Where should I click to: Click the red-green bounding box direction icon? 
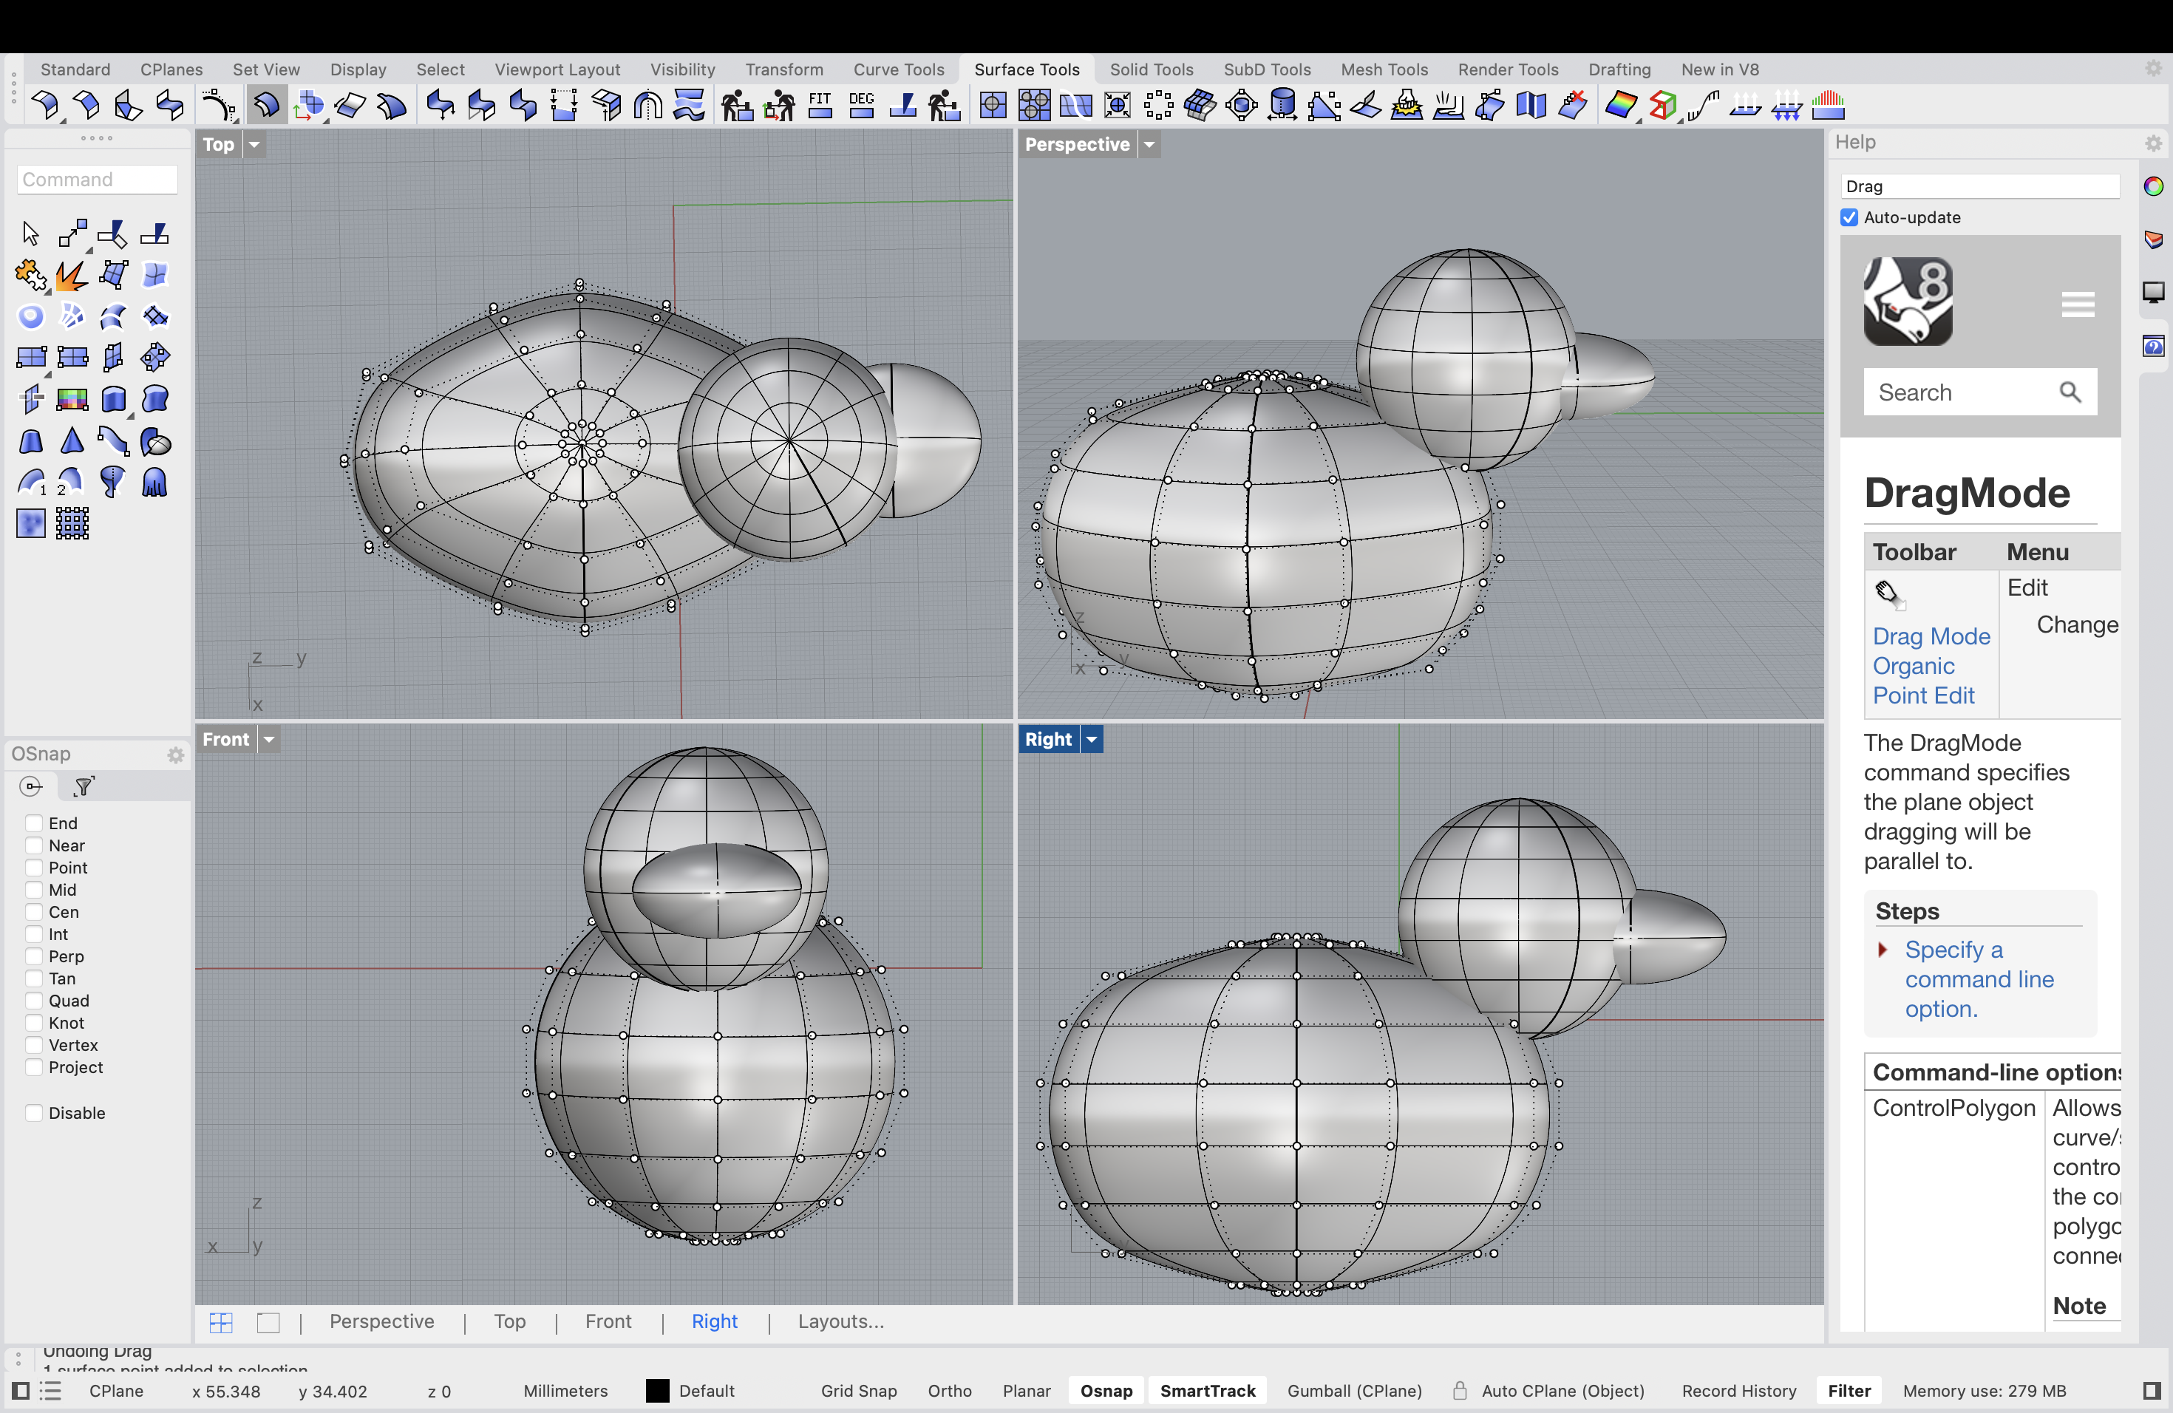(1662, 106)
